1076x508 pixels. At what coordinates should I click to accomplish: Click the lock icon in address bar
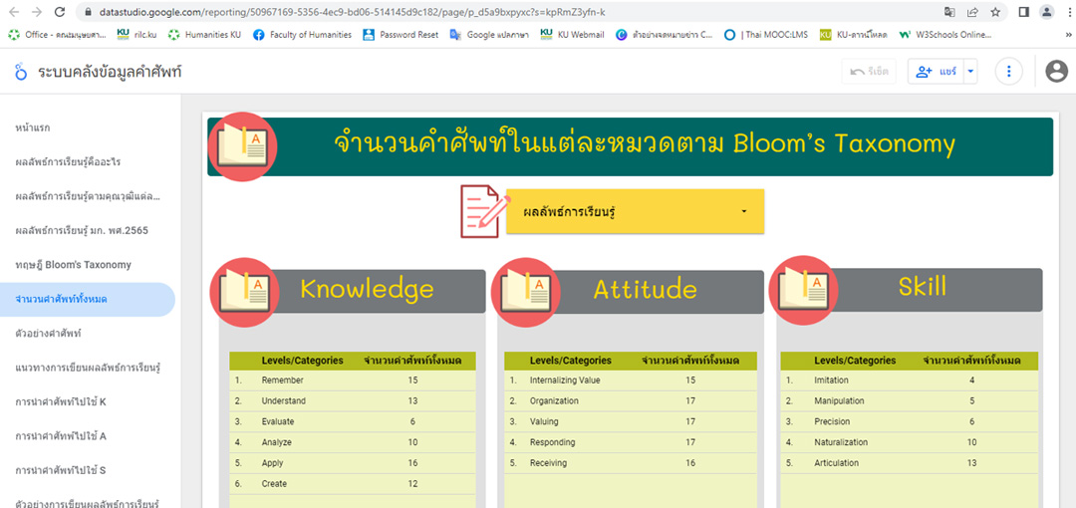(x=87, y=12)
